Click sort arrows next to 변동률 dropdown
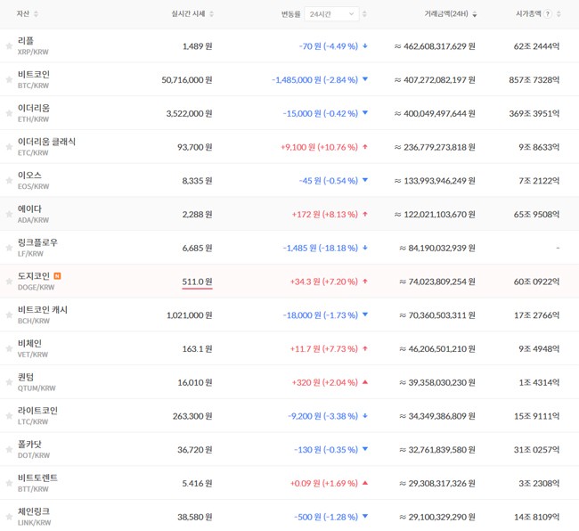579x531 pixels. tap(364, 14)
